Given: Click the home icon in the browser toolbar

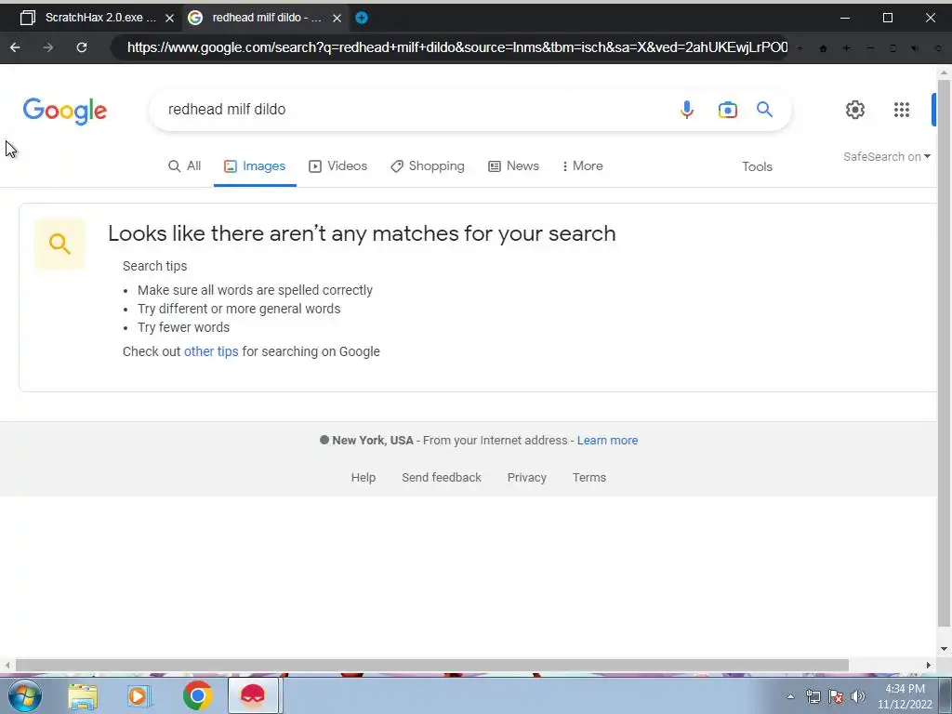Looking at the screenshot, I should tap(824, 48).
